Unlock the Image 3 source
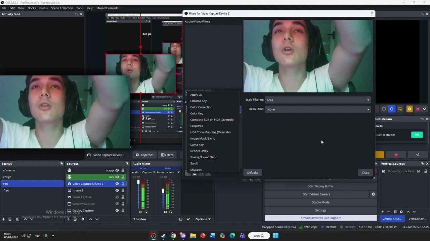This screenshot has width=430, height=241. click(x=123, y=190)
